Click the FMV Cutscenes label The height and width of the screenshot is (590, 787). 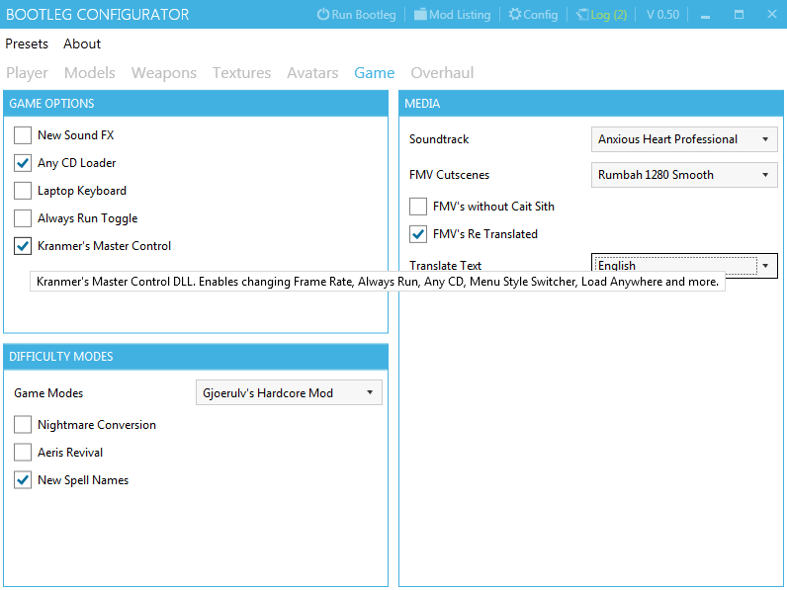point(449,175)
